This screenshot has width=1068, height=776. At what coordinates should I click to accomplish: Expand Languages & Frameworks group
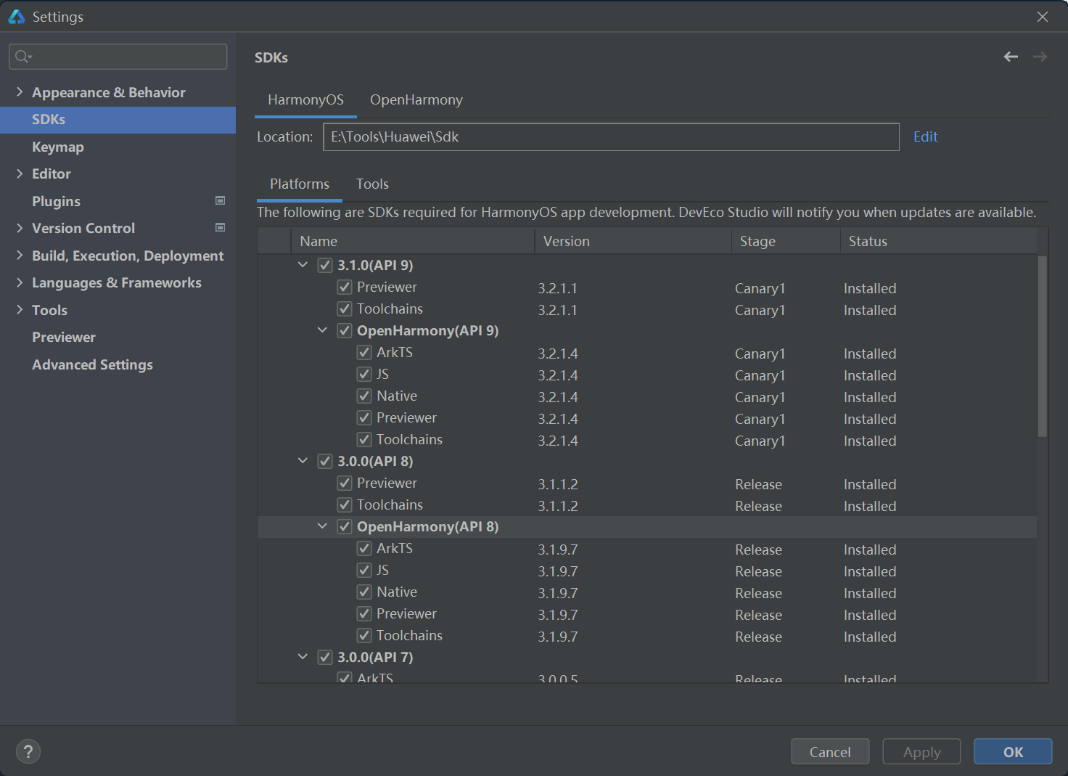20,282
